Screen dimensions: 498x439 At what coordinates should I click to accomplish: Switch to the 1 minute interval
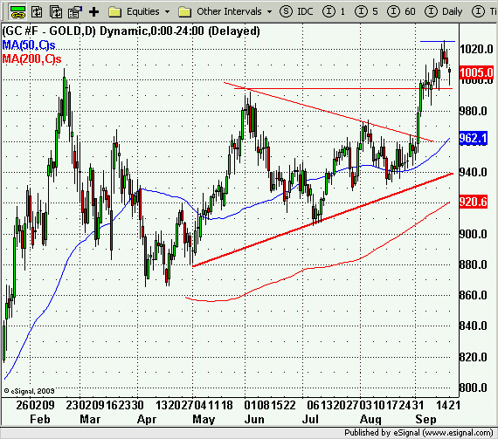click(334, 11)
